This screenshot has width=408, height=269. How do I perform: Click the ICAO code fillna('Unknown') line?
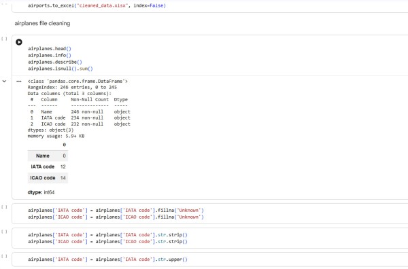[x=116, y=217]
